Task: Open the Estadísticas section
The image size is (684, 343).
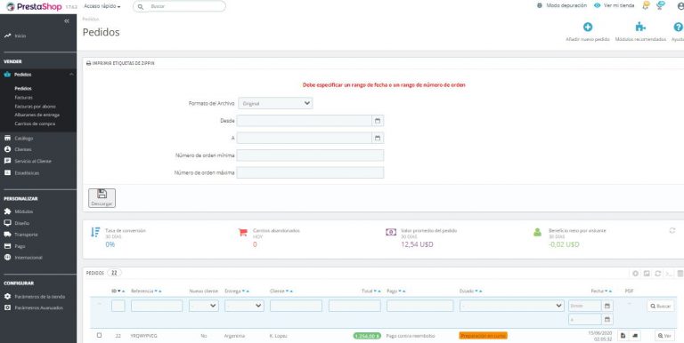Action: 27,172
